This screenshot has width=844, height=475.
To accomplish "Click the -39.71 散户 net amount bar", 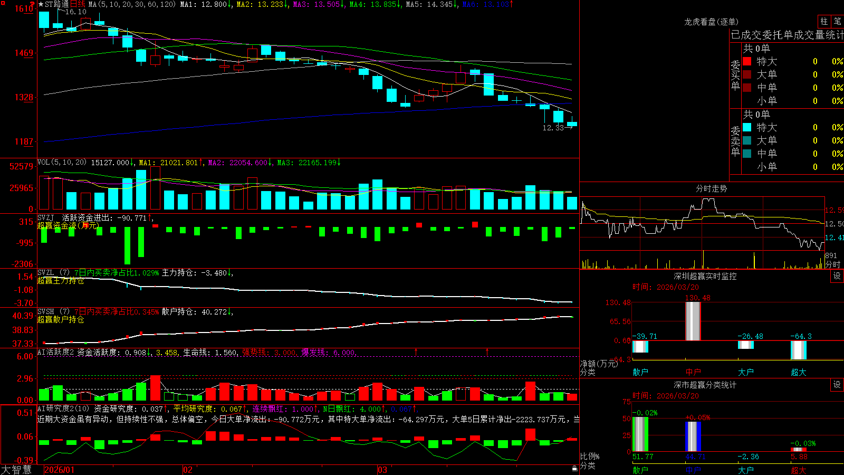I will [x=640, y=346].
